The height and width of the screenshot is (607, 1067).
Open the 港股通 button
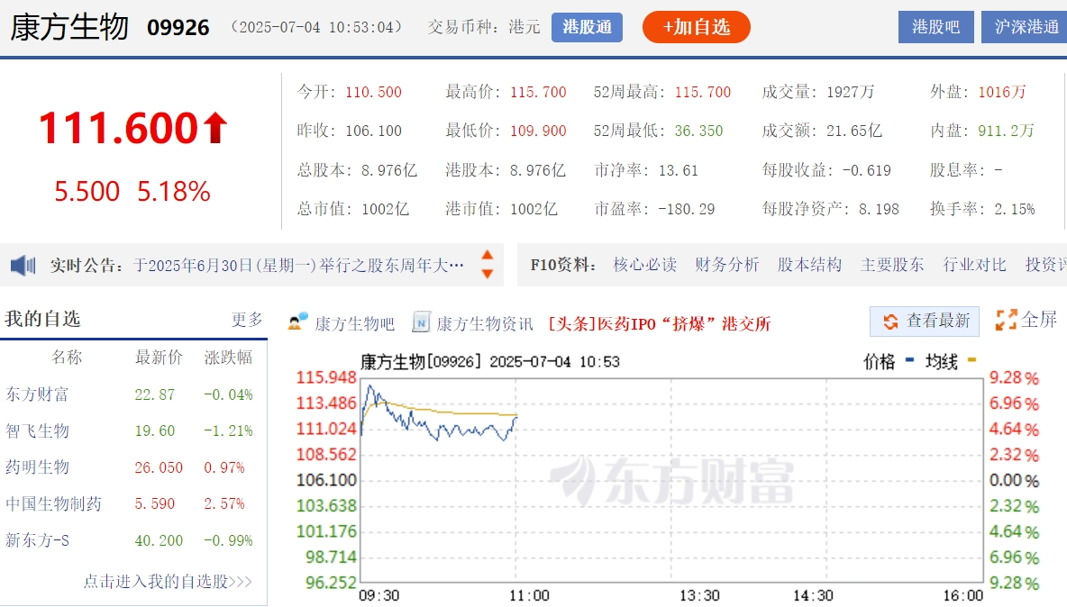pos(587,27)
